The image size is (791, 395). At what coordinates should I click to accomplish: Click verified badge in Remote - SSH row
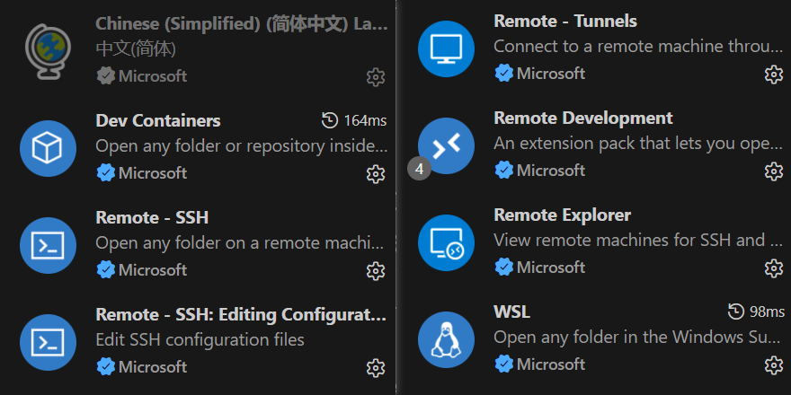coord(106,269)
